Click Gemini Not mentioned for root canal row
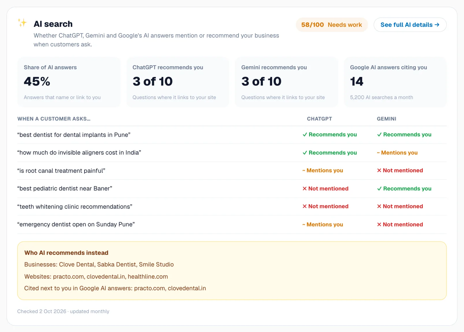This screenshot has width=464, height=332. pos(400,170)
